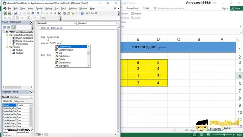The width and height of the screenshot is (243, 137).
Task: Click Excel zoom in plus button
Action: 234,135
